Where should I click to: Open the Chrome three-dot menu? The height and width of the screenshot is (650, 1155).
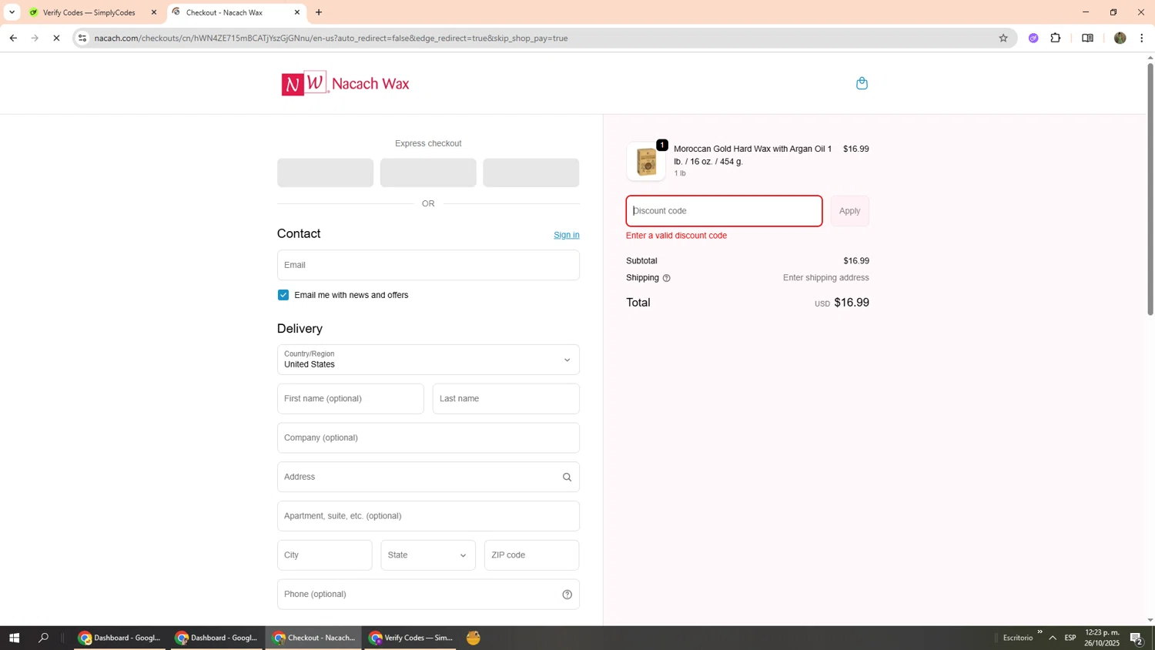[1142, 38]
